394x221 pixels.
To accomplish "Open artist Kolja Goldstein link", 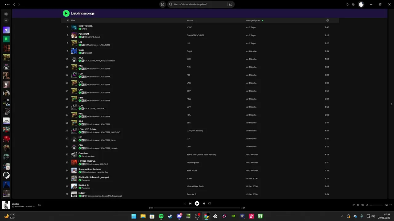I will 108,61.
